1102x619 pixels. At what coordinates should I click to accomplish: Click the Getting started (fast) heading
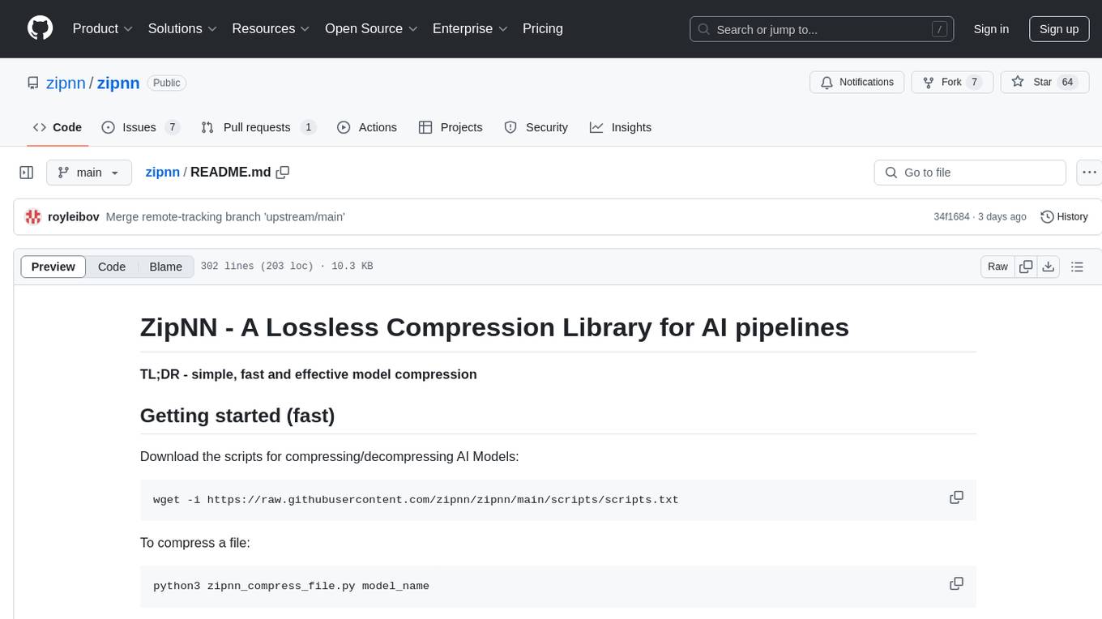click(x=237, y=416)
